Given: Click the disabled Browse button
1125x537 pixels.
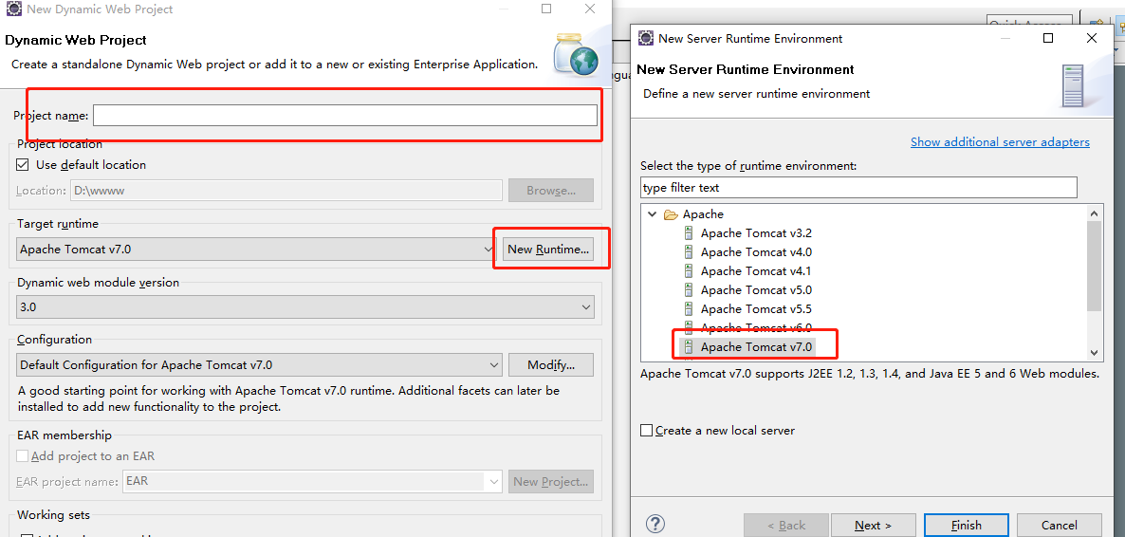Looking at the screenshot, I should point(551,191).
